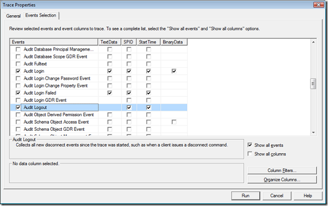Viewport: 328px width, 206px height.
Task: Check the Audit Object Derived Permission Event checkbox
Action: 18,115
